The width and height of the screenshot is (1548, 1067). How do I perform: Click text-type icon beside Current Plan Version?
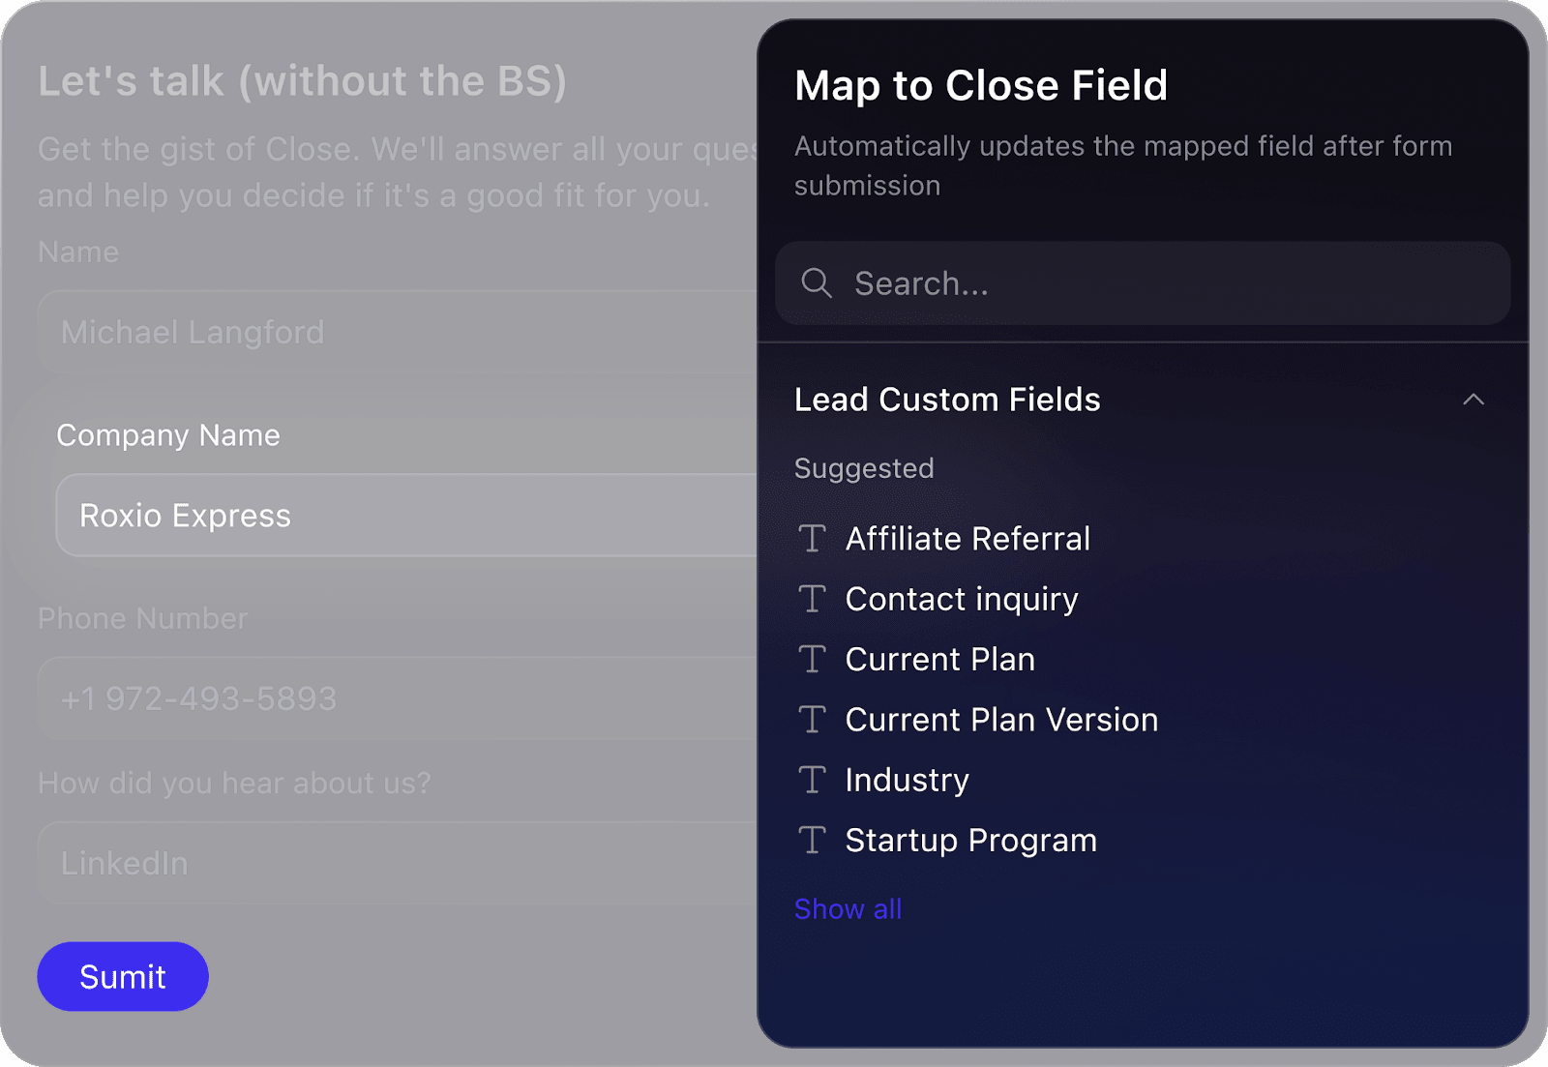pos(813,720)
